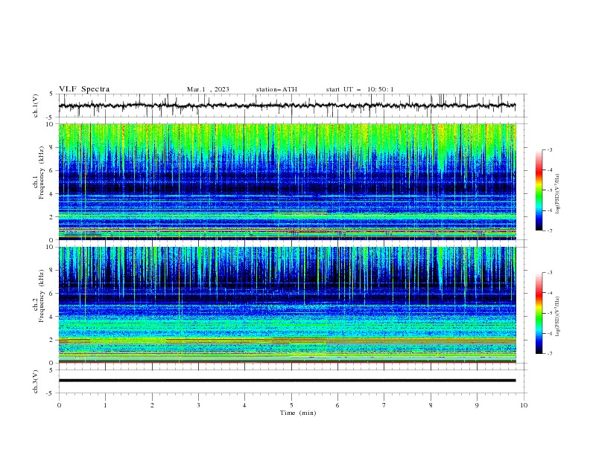
Task: Click the "-5" tick on the ch.3(V) axis
Action: [50, 393]
